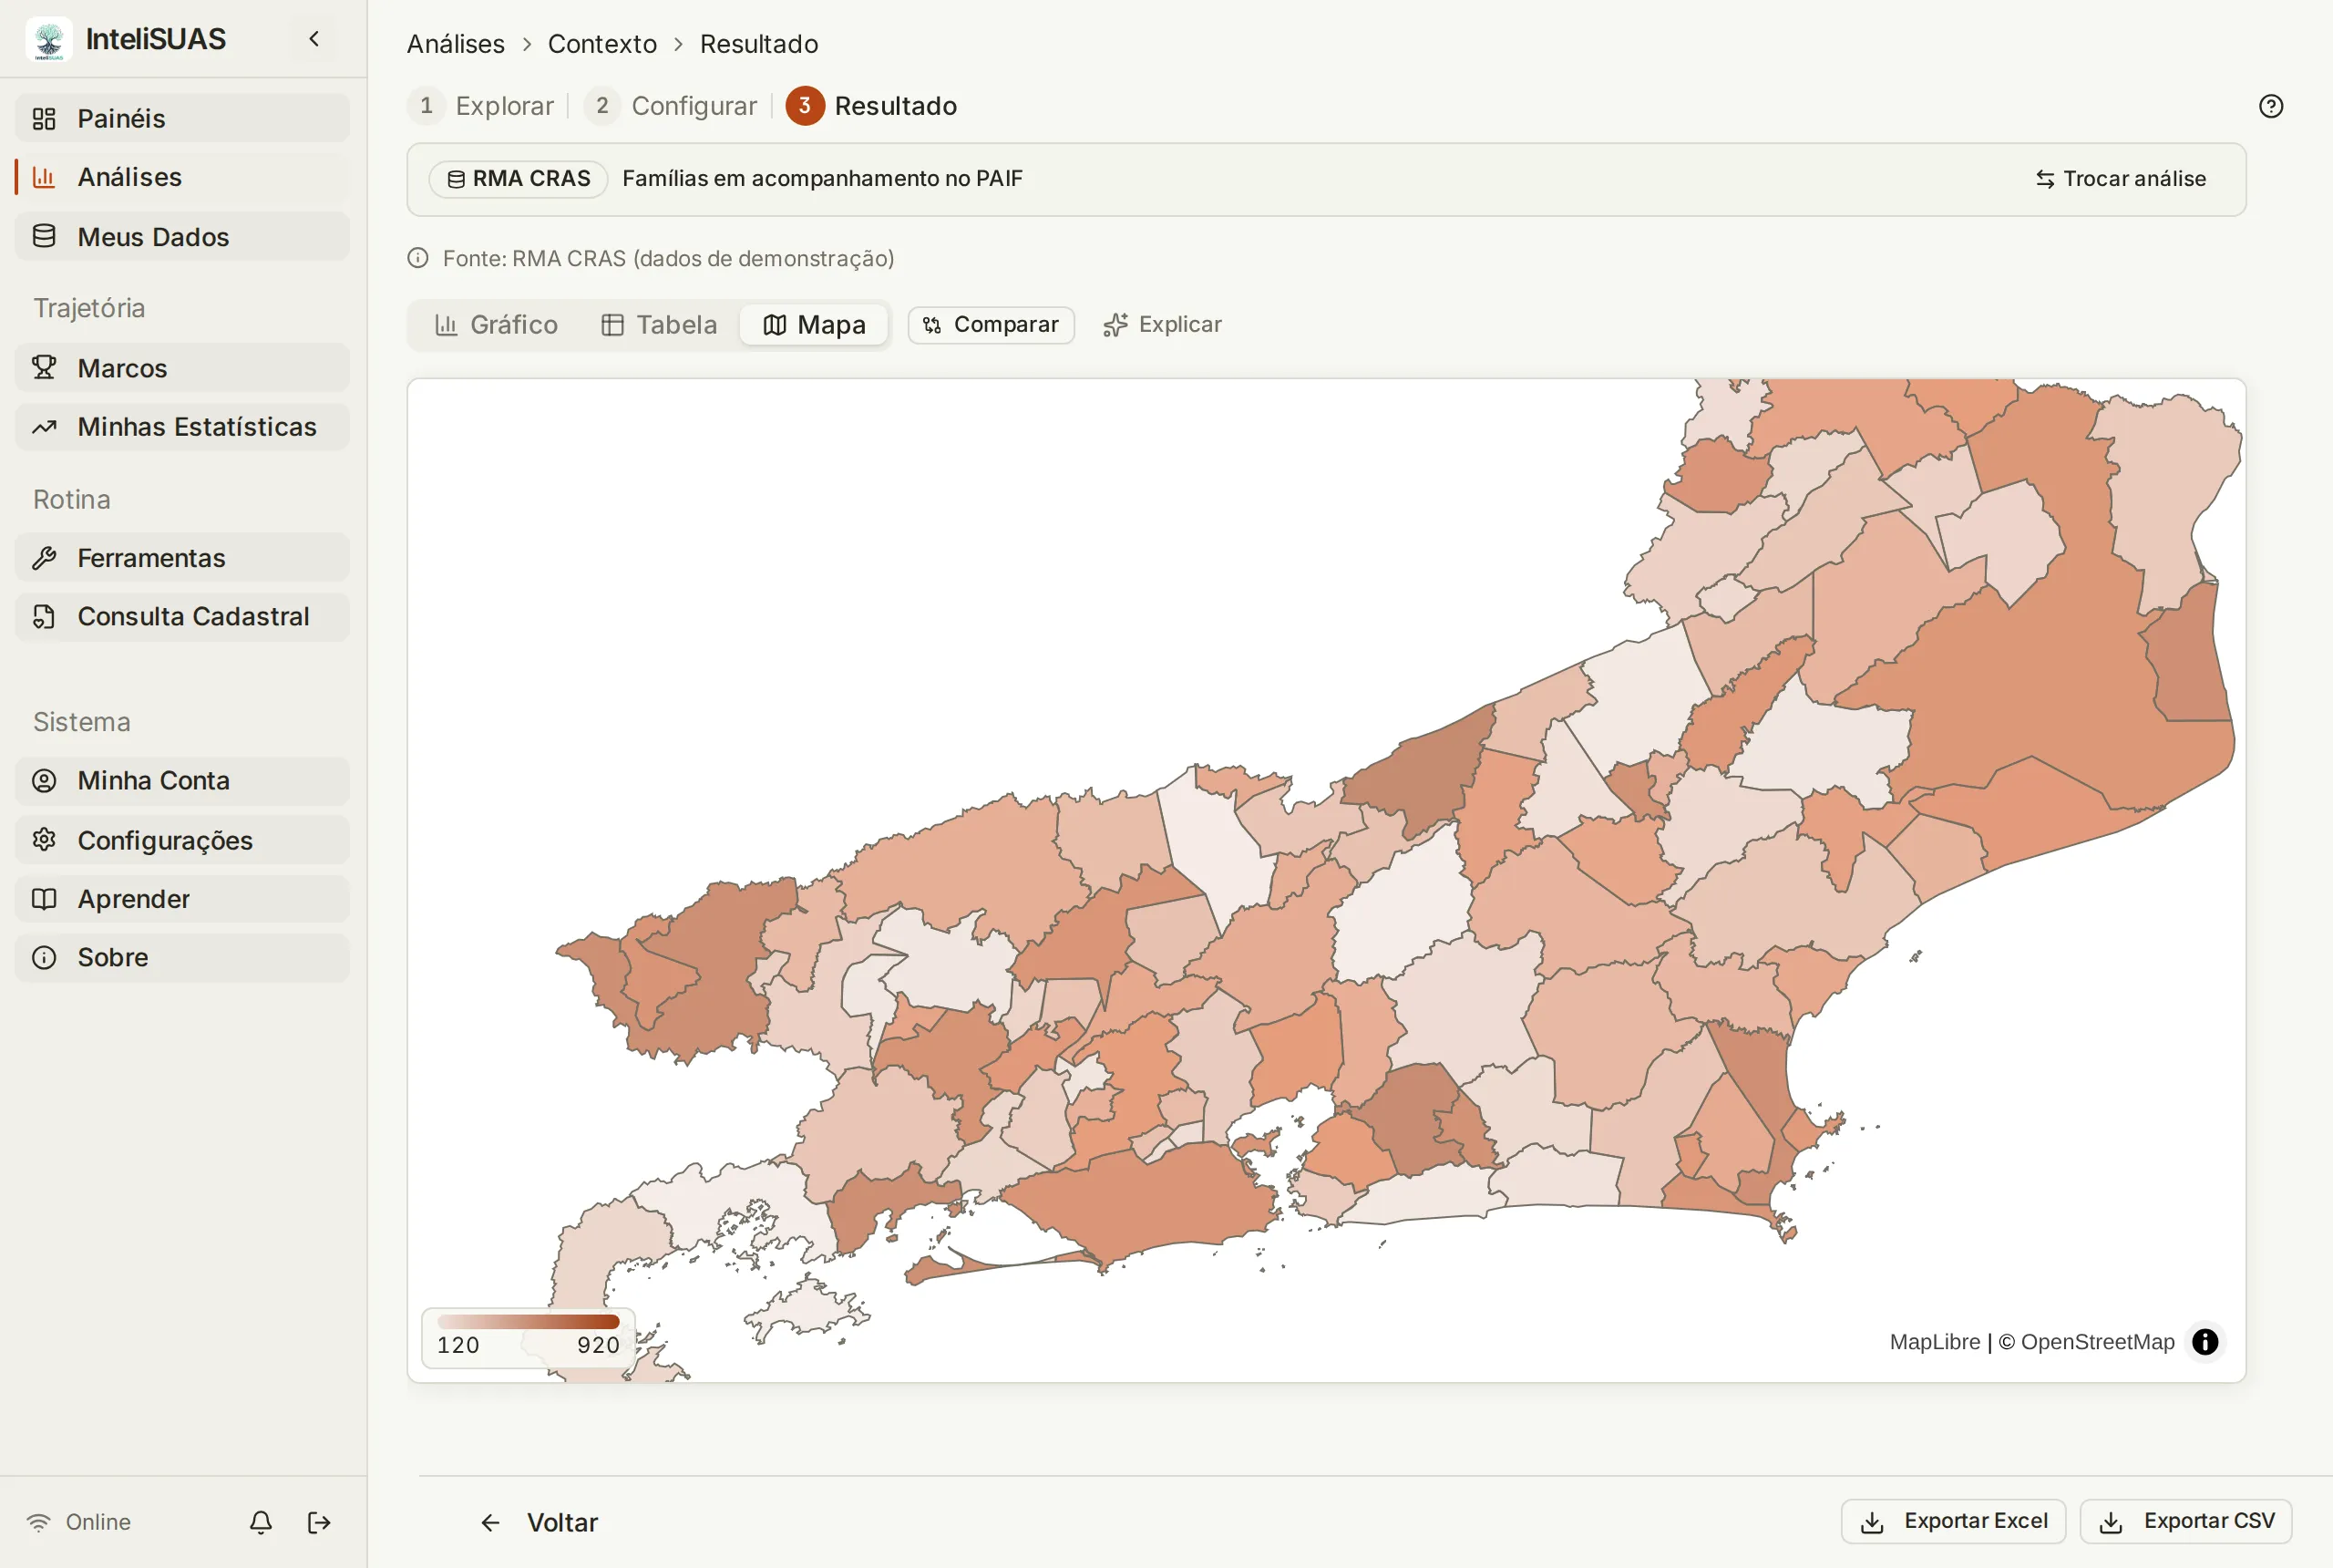
Task: Open Ferramentas from the sidebar
Action: point(182,558)
